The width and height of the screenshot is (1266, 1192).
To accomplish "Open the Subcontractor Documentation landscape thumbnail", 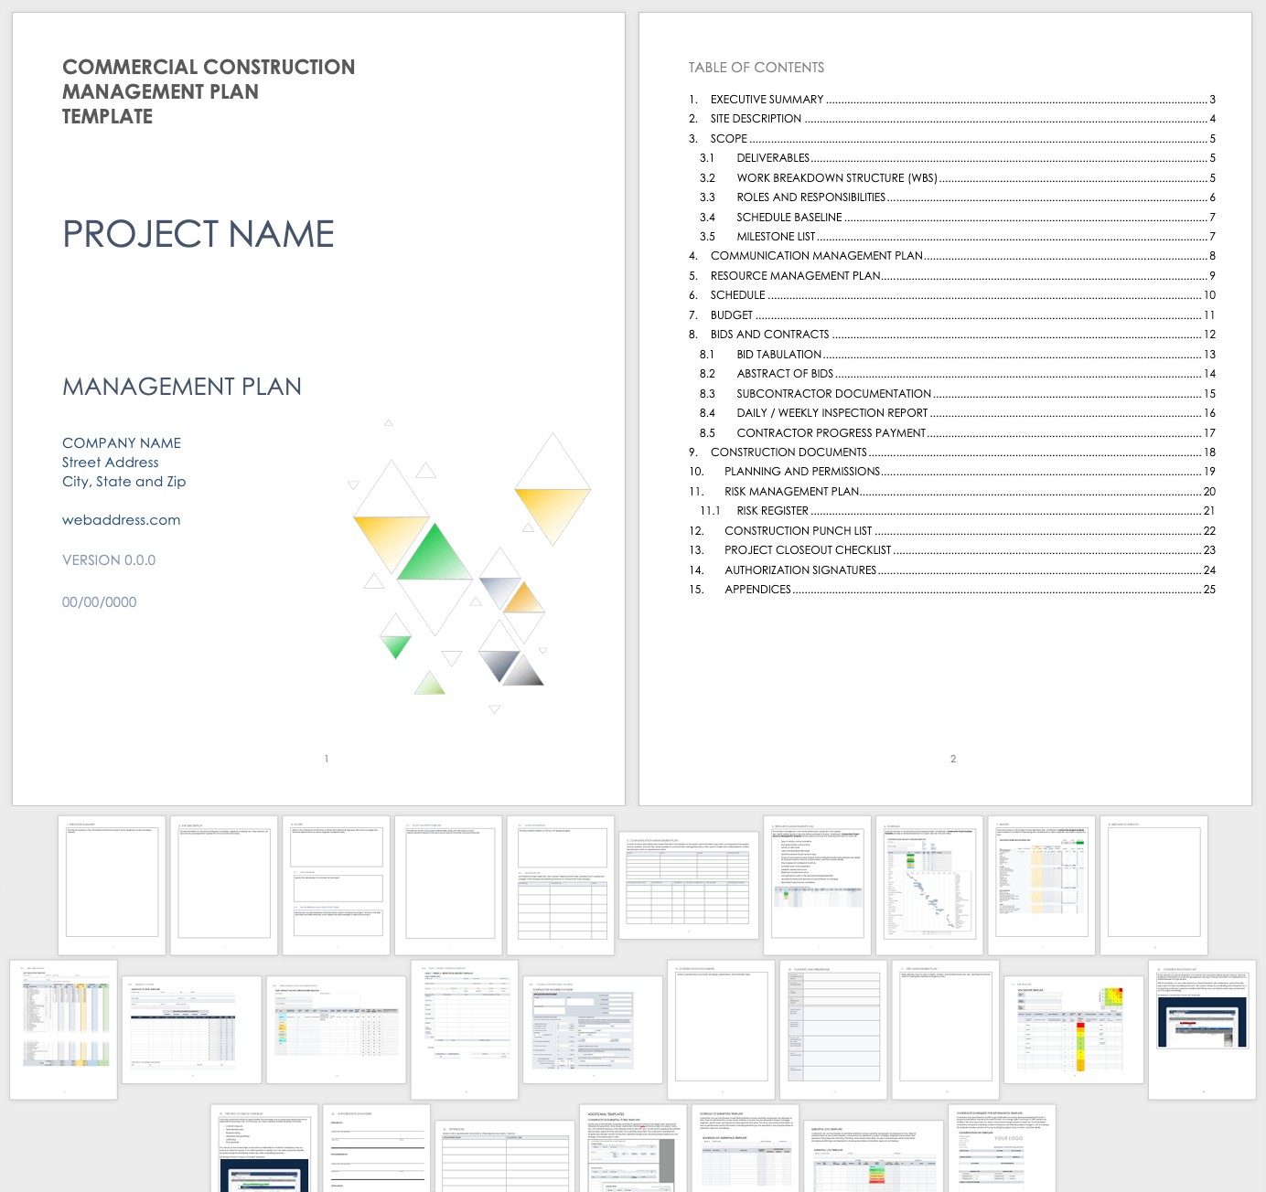I will pyautogui.click(x=337, y=1029).
